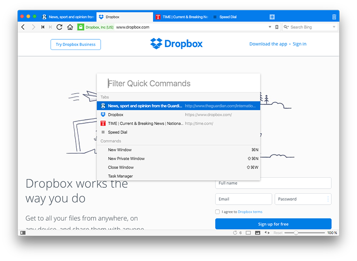This screenshot has width=357, height=261.
Task: Click the zoom slider handle
Action: pos(296,232)
